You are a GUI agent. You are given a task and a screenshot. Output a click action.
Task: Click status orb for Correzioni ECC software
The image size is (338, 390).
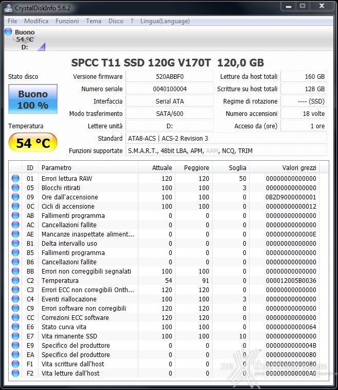pos(15,317)
